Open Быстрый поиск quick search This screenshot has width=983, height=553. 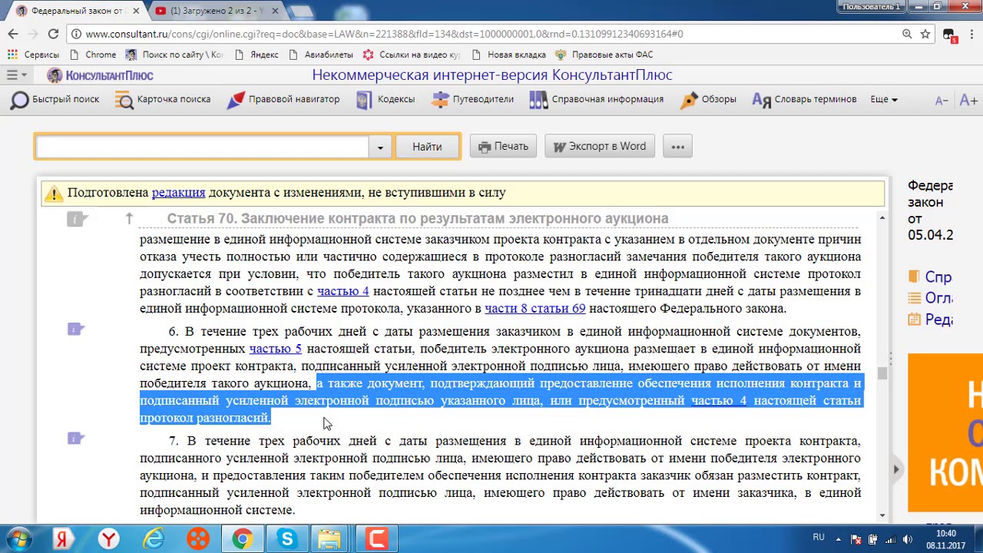pyautogui.click(x=55, y=99)
